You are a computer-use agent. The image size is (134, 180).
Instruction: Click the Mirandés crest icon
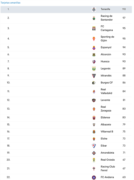pyautogui.click(x=94, y=76)
